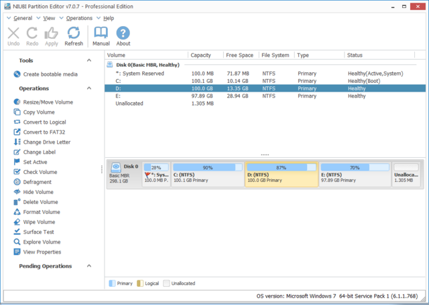Screen dimensions: 429x305
Task: Click the View Properties text link
Action: [x=42, y=252]
